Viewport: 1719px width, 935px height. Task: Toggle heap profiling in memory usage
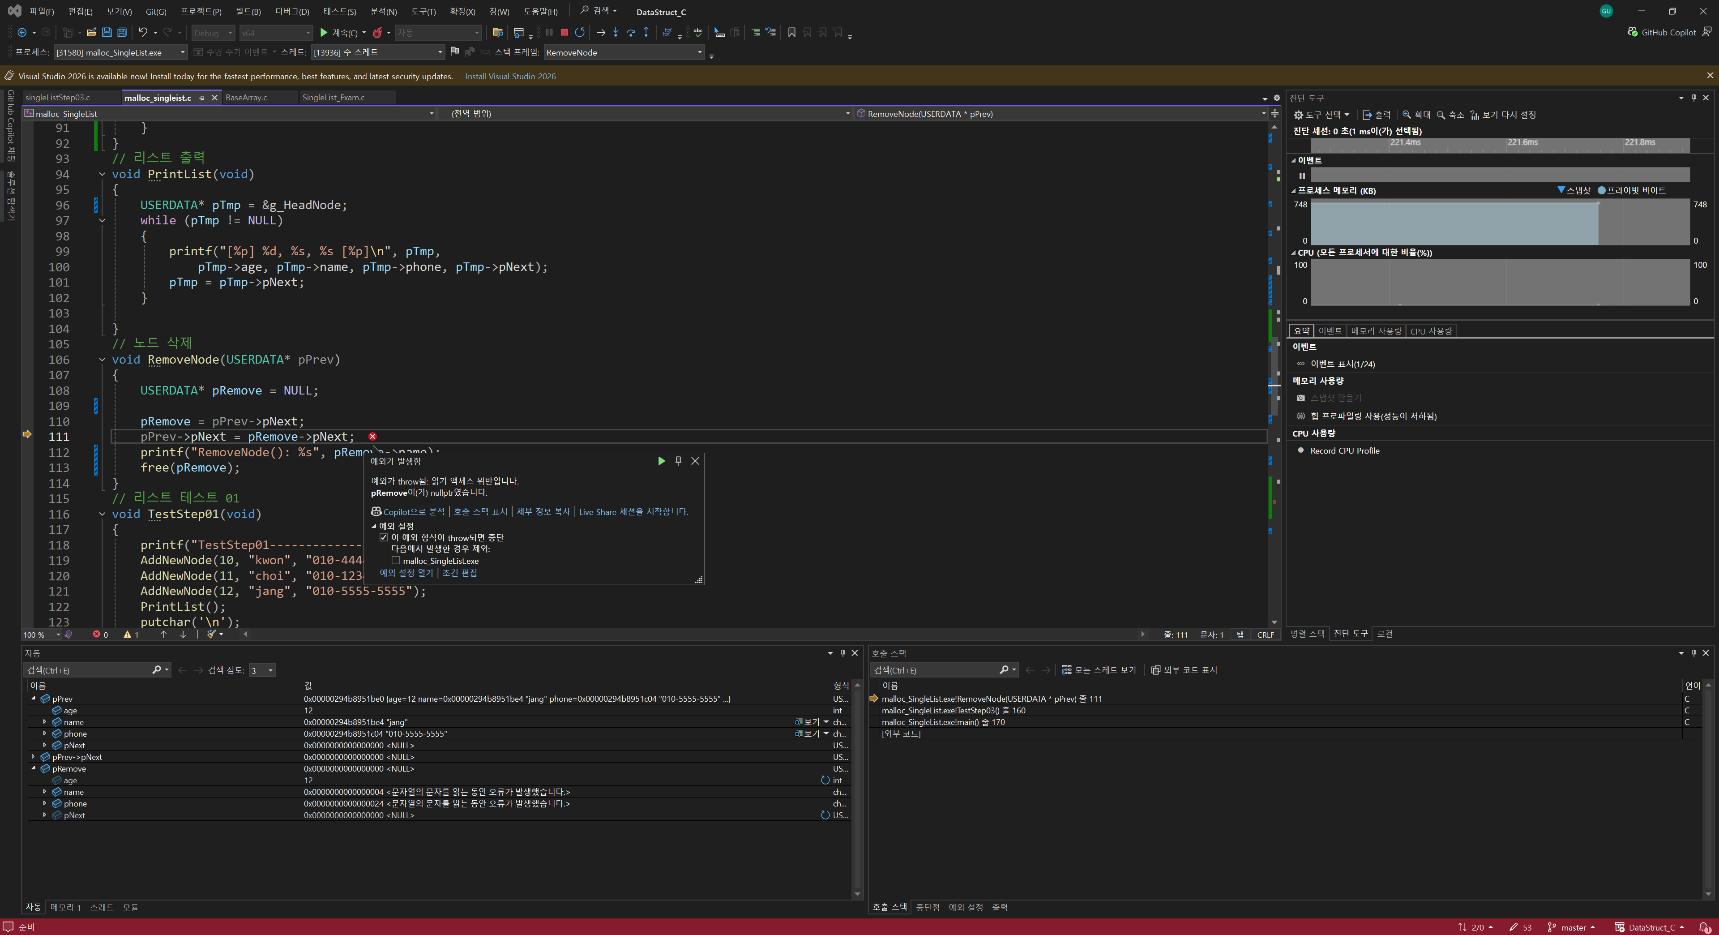click(x=1373, y=416)
